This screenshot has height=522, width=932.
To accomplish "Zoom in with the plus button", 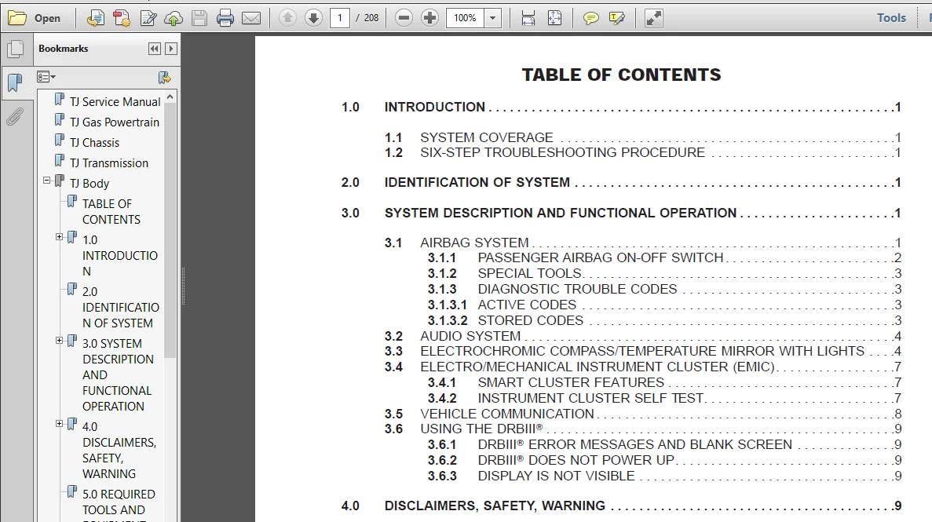I will click(x=429, y=18).
